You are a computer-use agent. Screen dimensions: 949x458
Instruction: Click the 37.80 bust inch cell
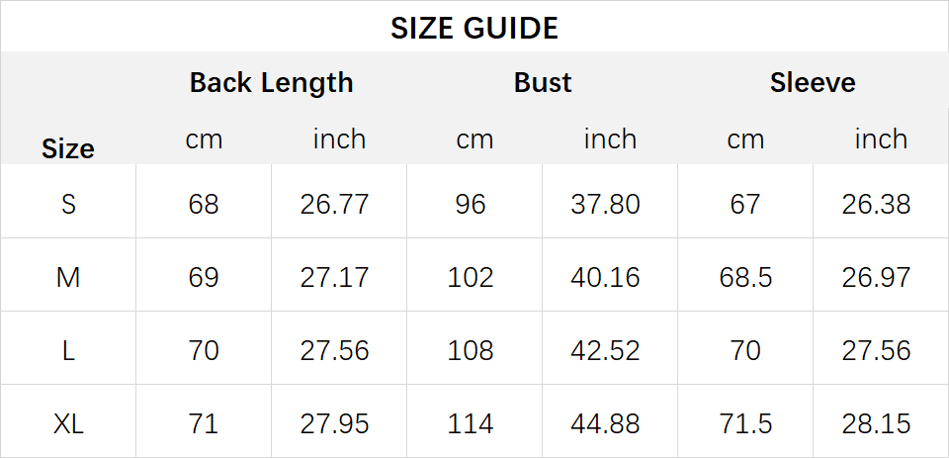(605, 204)
